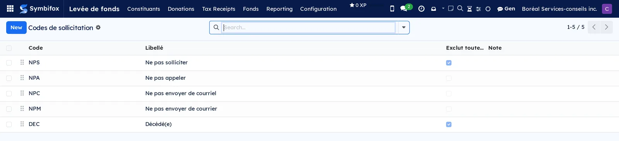Click the inbox tray icon

(434, 9)
